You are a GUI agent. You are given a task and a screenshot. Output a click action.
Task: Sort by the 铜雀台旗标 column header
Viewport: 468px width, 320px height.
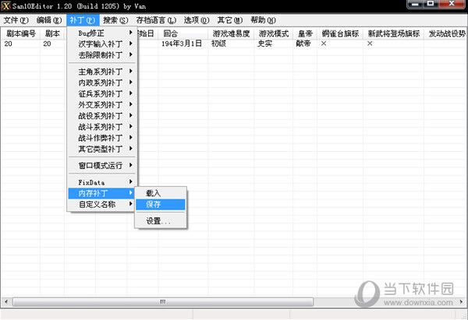tap(340, 33)
